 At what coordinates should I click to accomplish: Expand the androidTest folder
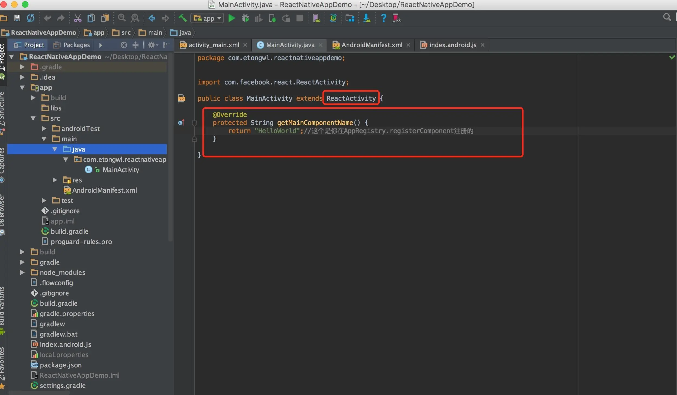pyautogui.click(x=44, y=129)
